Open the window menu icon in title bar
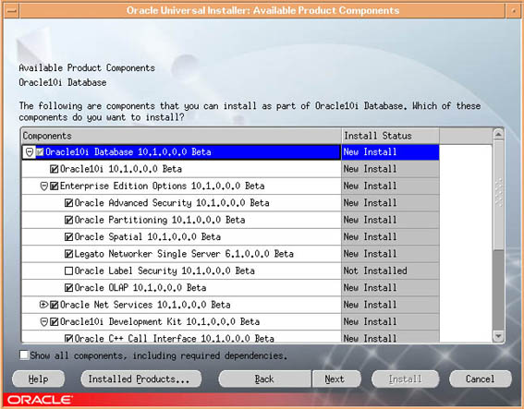524x409 pixels. coord(12,11)
